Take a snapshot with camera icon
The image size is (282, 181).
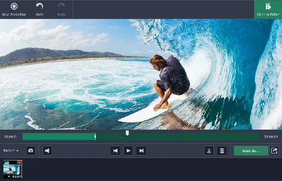tap(31, 151)
